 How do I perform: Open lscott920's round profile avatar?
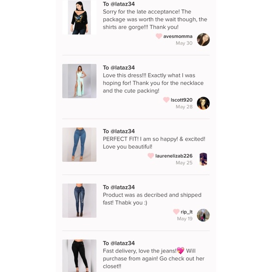[x=203, y=103]
